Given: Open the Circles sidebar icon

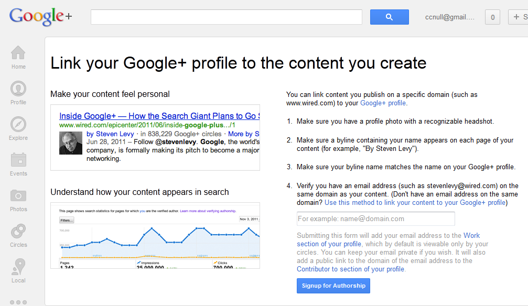Looking at the screenshot, I should click(18, 235).
